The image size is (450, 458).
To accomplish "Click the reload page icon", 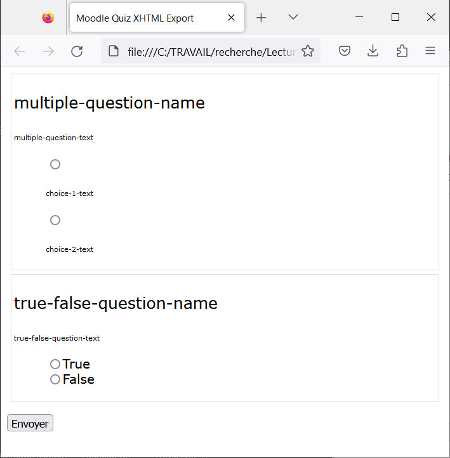I will tap(77, 51).
